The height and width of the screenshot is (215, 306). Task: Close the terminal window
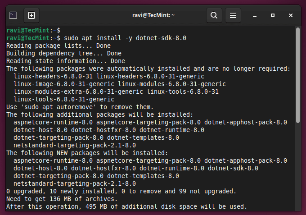[x=291, y=15]
